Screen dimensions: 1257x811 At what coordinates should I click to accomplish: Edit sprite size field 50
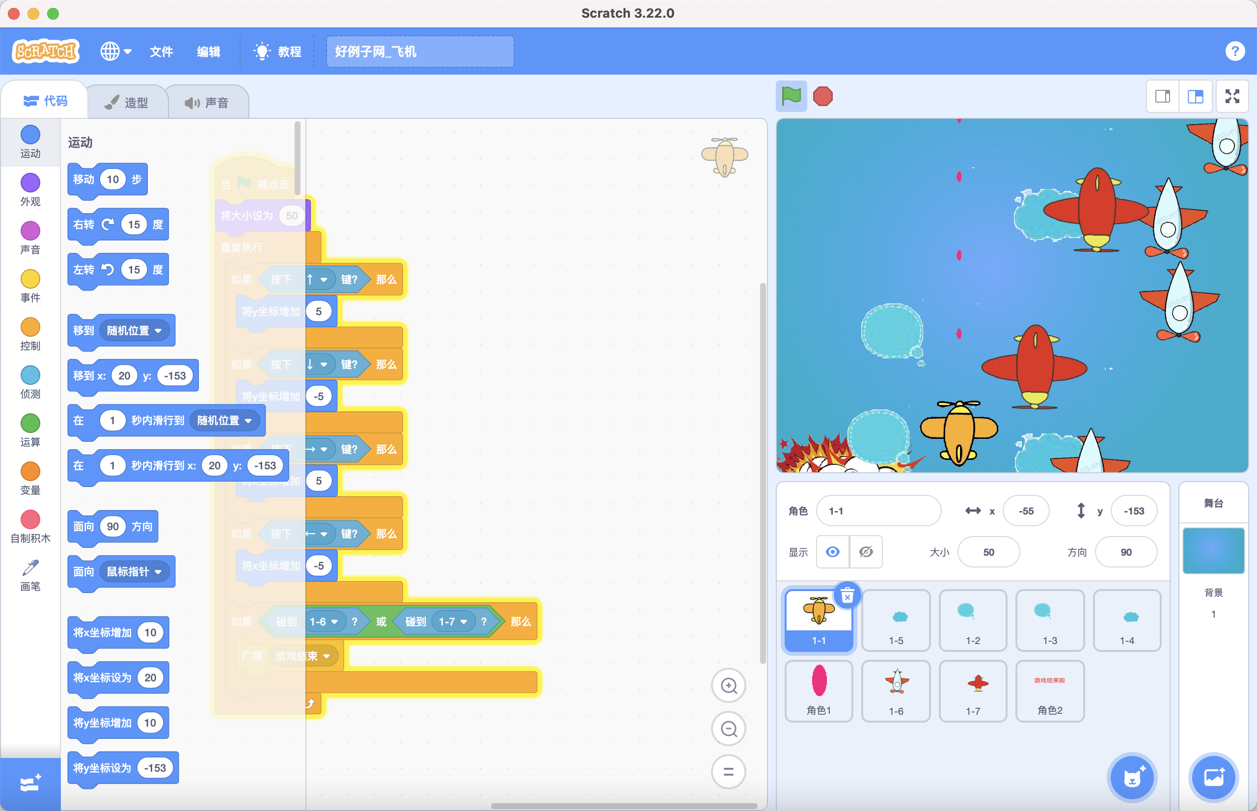988,552
